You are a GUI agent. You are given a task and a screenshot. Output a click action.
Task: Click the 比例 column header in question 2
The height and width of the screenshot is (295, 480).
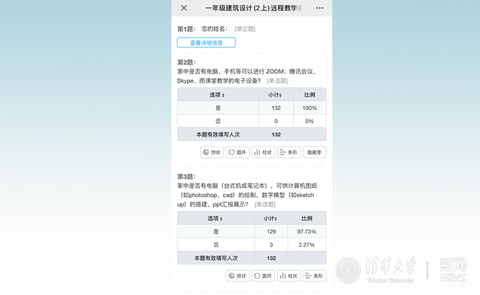[x=309, y=95]
